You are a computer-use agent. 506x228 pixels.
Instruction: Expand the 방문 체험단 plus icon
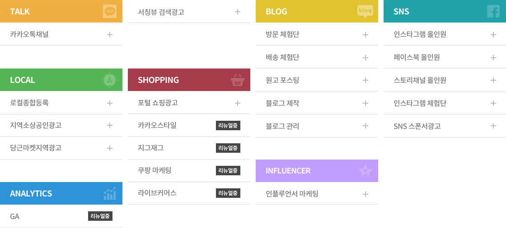(x=365, y=34)
